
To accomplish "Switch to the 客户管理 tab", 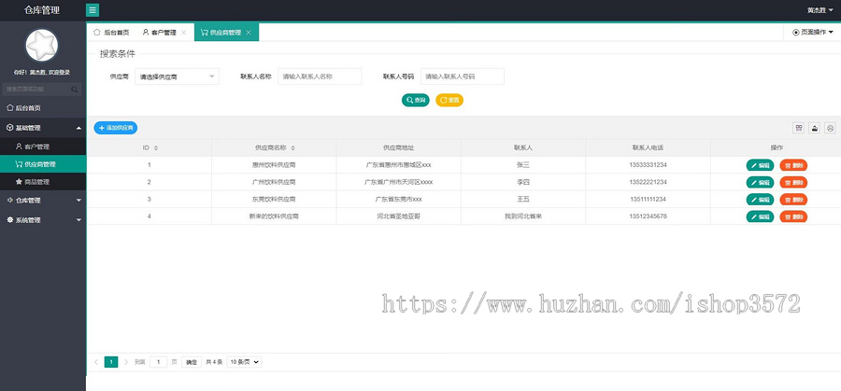I will click(x=159, y=32).
